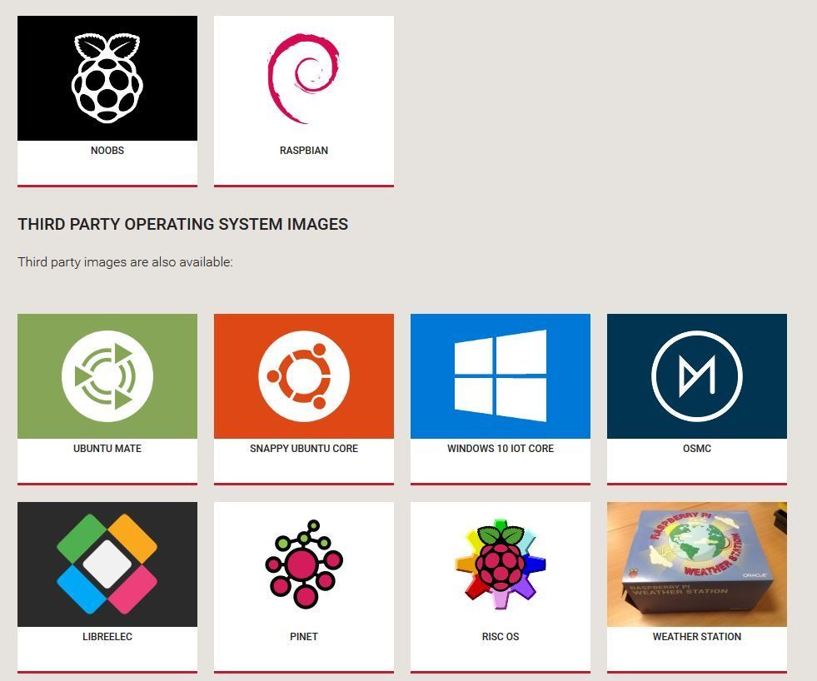The width and height of the screenshot is (817, 681).
Task: Click the NOOBS label link
Action: pos(107,151)
